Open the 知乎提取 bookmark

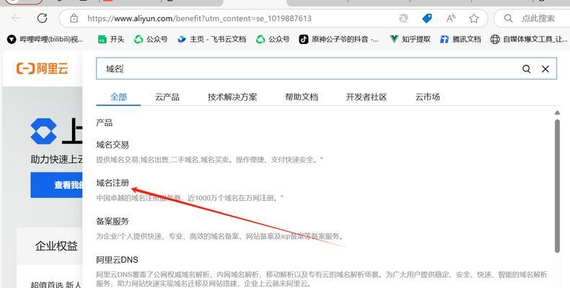410,39
